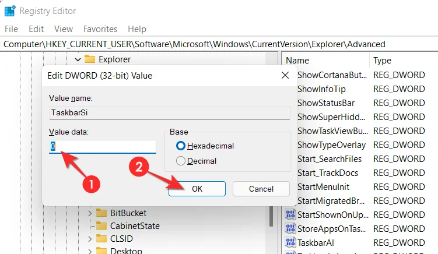438x254 pixels.
Task: Select the StartMenuInit value
Action: coord(324,187)
